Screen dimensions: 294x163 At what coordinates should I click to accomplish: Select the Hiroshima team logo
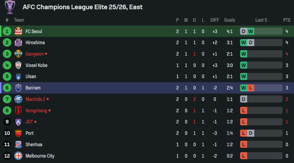pos(18,43)
